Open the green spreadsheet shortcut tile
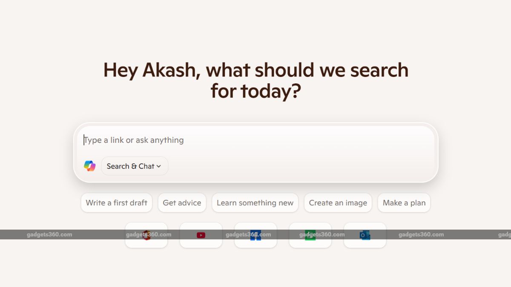Screen dimensions: 511x287 [x=310, y=235]
